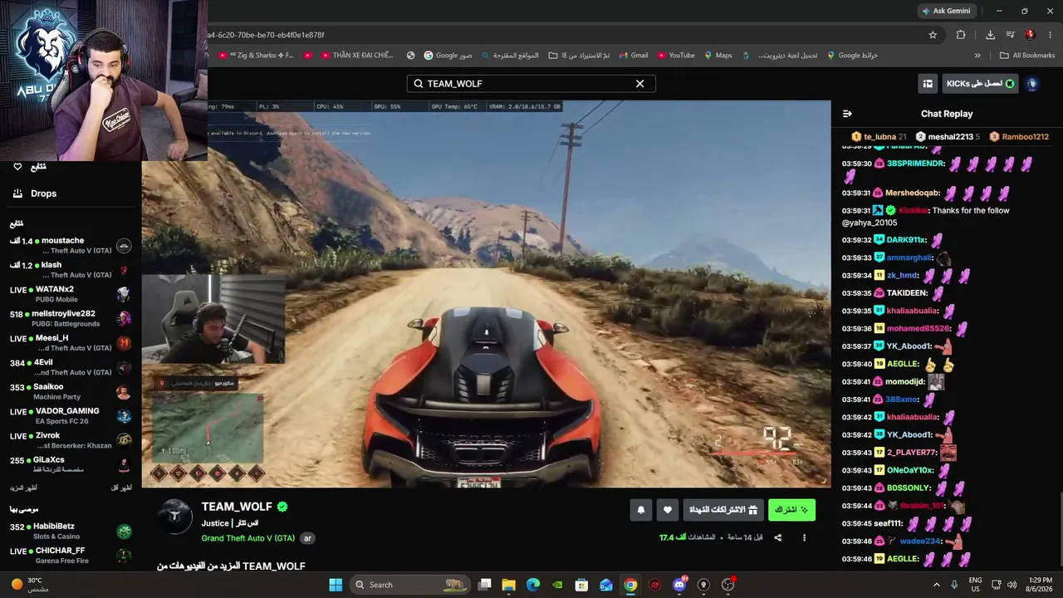Open the weather widget showing 30°C
This screenshot has width=1063, height=598.
coord(29,585)
